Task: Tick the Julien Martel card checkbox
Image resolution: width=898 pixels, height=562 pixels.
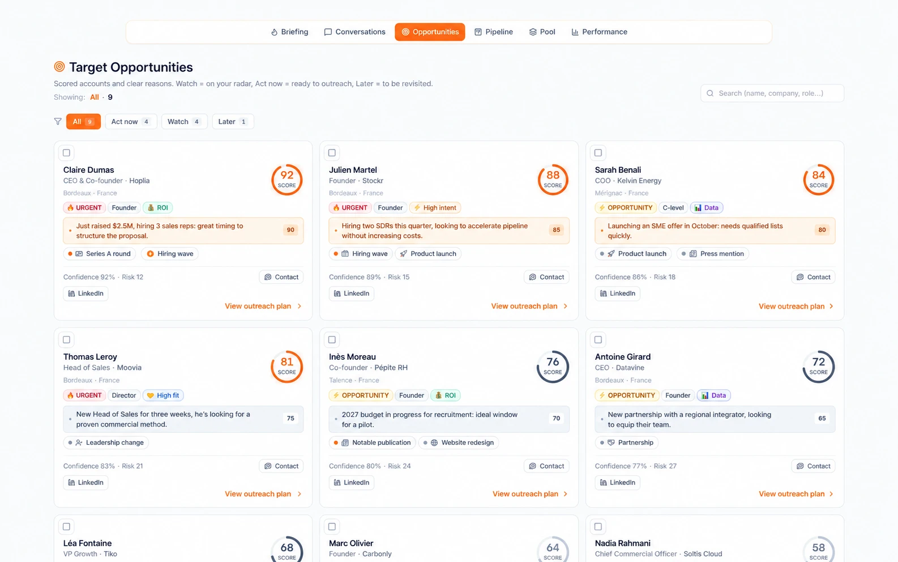Action: tap(332, 152)
